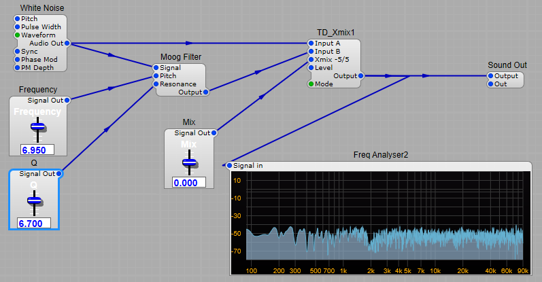Click the Q module Signal Out pin
The height and width of the screenshot is (282, 542).
point(59,174)
